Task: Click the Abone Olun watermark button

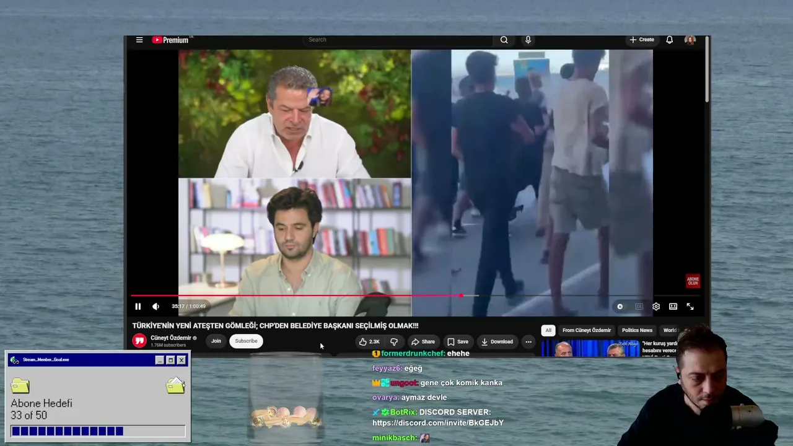Action: tap(693, 281)
